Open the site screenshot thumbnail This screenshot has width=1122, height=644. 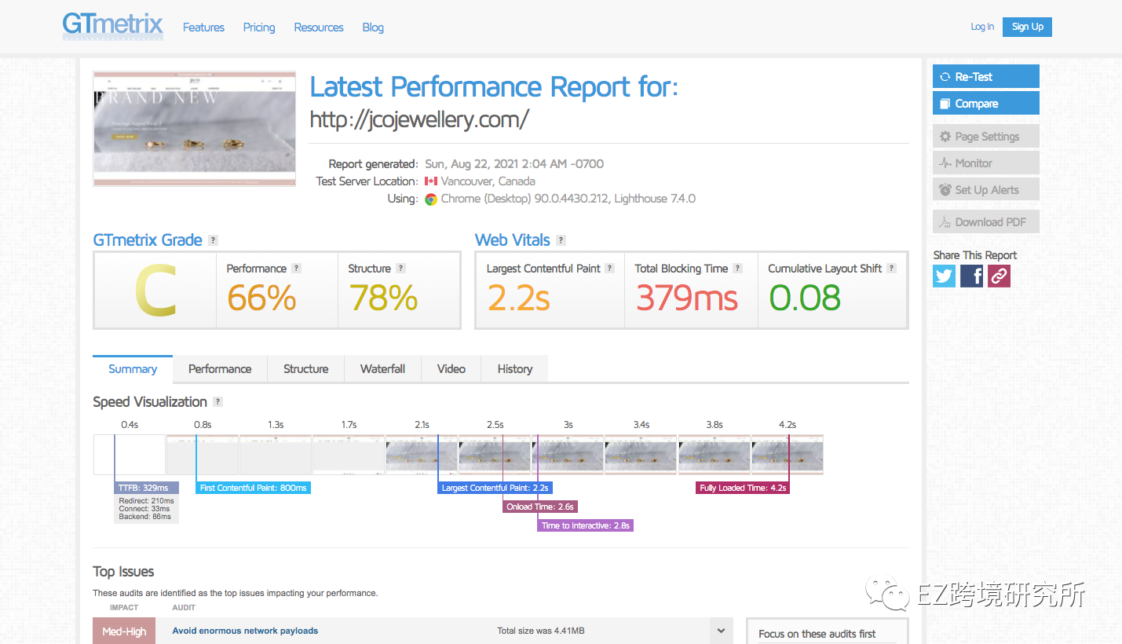pyautogui.click(x=195, y=129)
